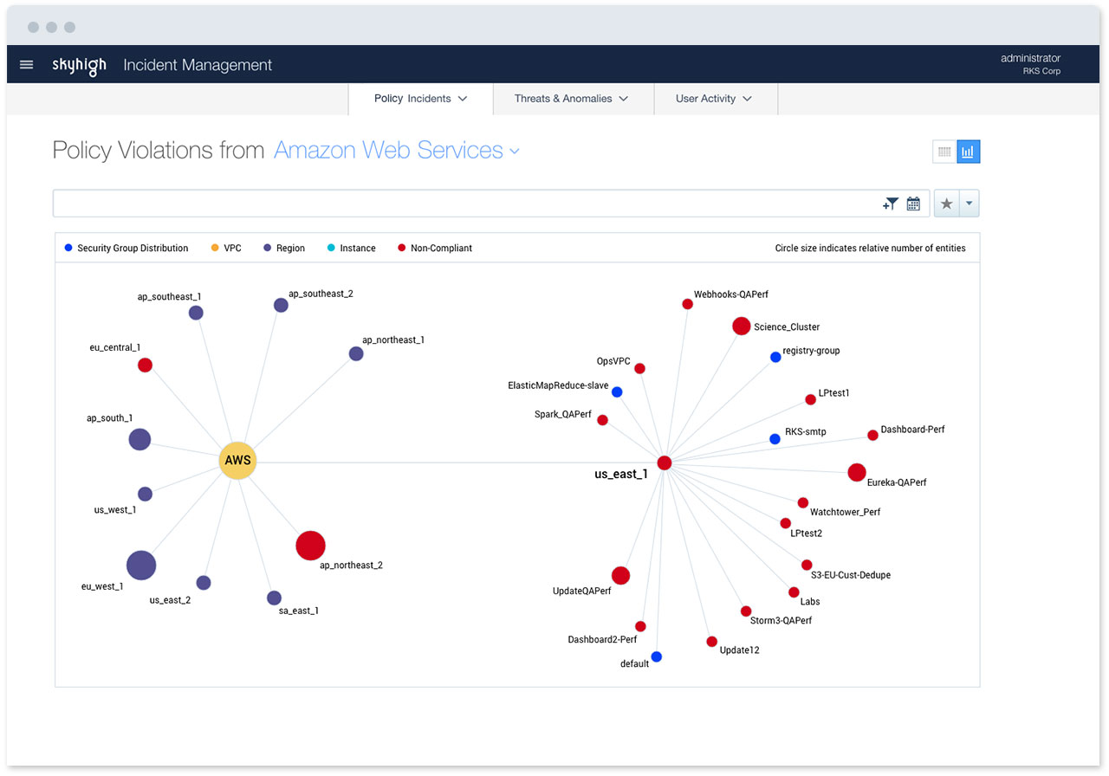Select the Watchtower_Perf node

[x=803, y=502]
